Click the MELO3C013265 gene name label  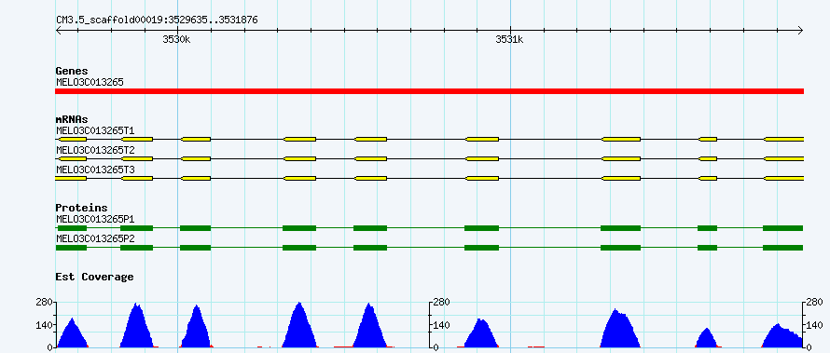click(90, 83)
